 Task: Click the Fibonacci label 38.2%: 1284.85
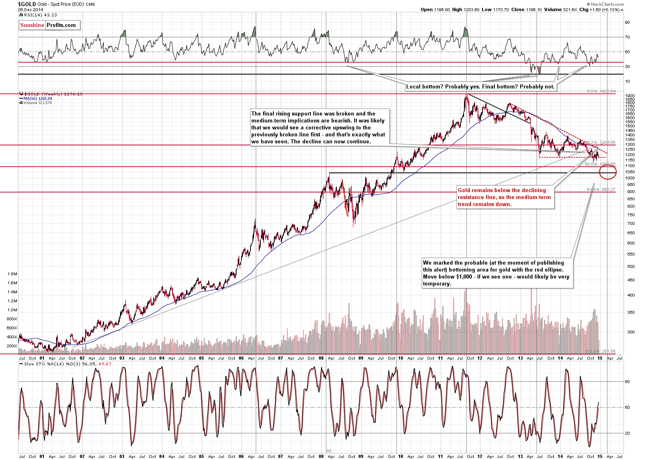(600, 143)
